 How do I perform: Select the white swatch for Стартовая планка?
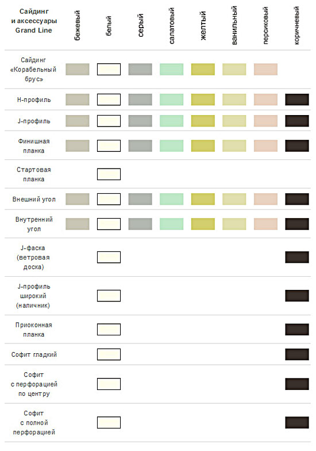(x=109, y=174)
